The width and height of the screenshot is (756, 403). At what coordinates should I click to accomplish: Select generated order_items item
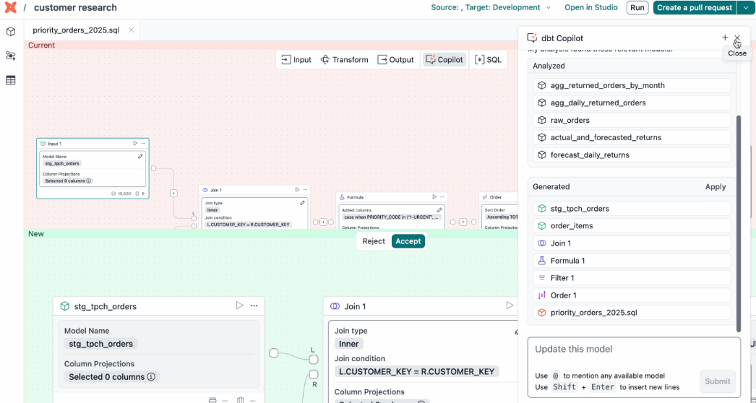pyautogui.click(x=632, y=225)
